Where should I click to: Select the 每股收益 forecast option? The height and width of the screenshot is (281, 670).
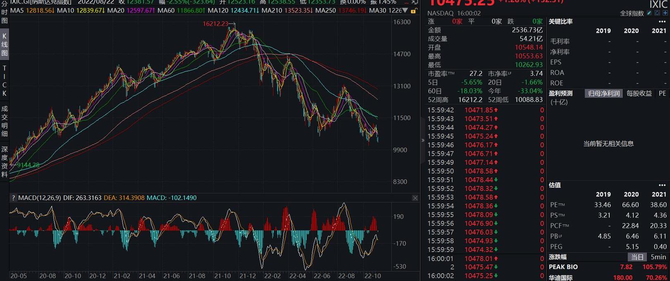pyautogui.click(x=639, y=93)
